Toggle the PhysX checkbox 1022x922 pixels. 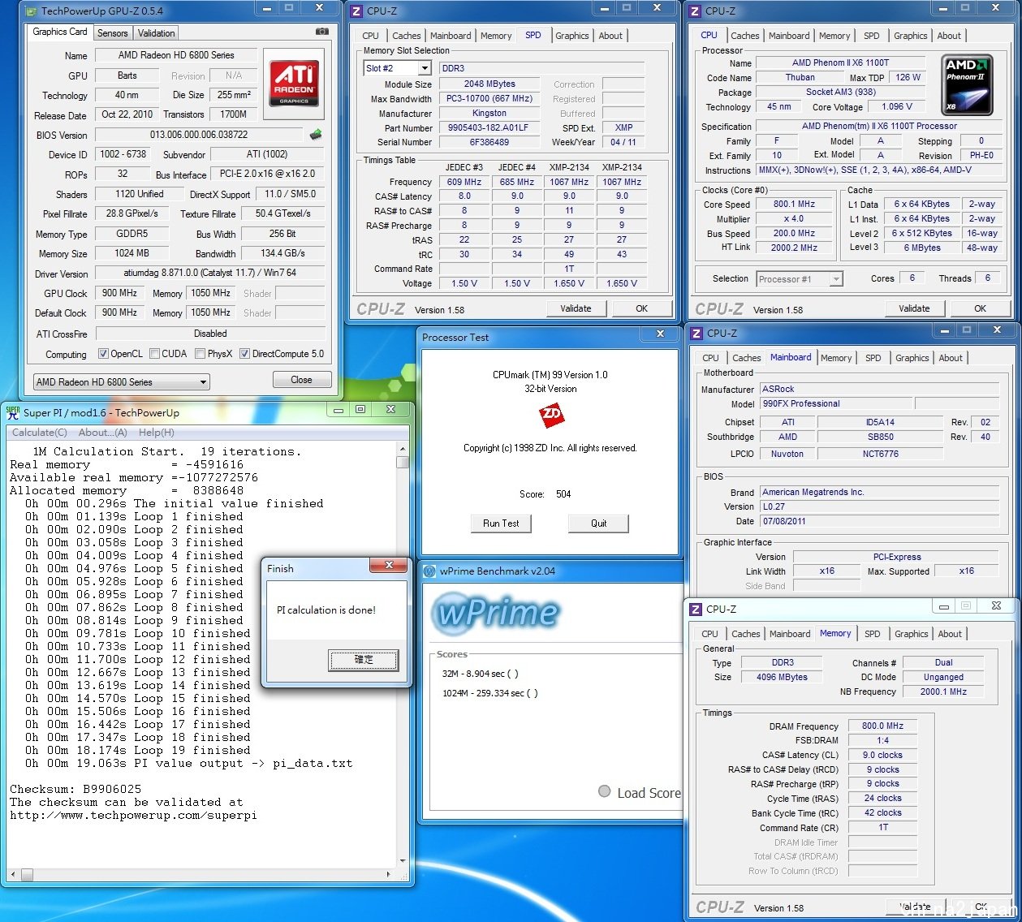pyautogui.click(x=200, y=354)
